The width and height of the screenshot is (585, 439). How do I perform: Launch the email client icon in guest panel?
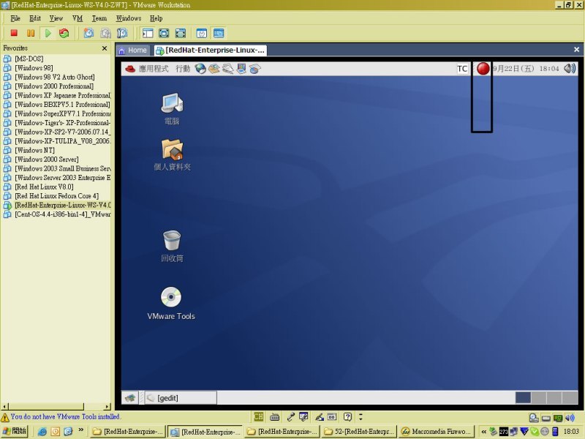click(x=214, y=69)
